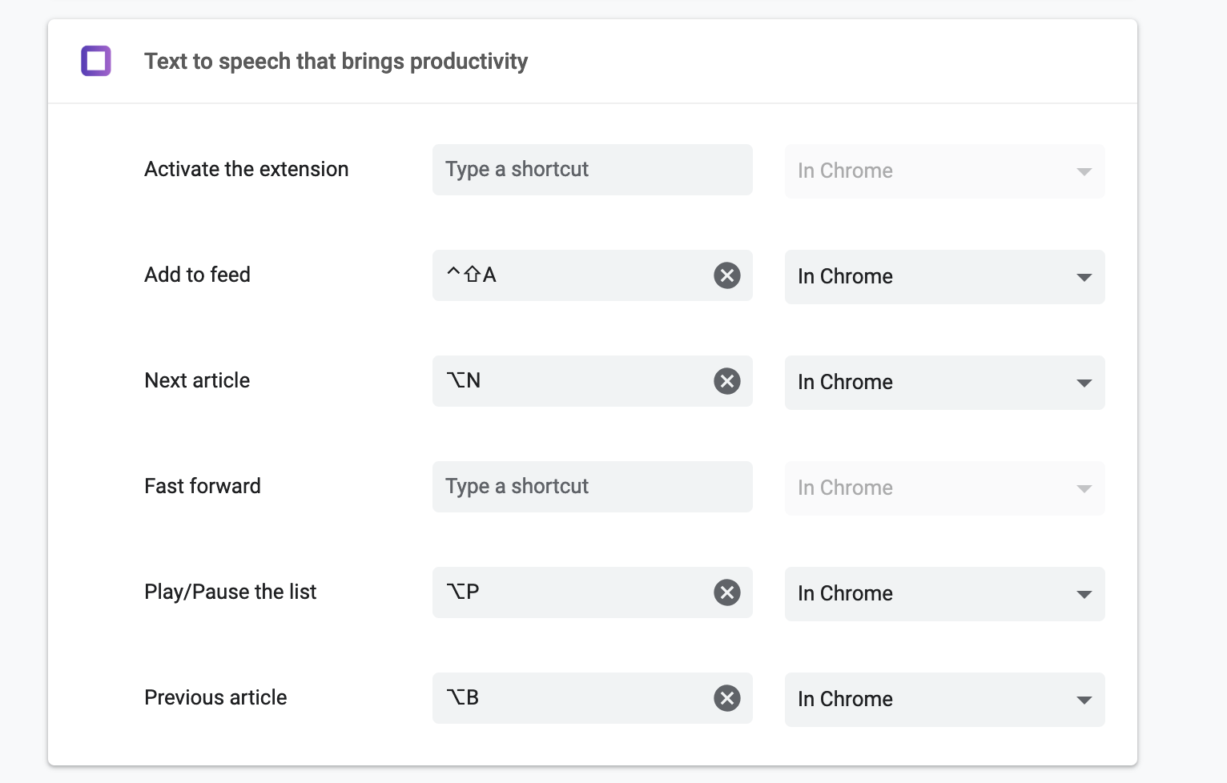Open the Play/Pause the list scope dropdown
This screenshot has width=1227, height=783.
pyautogui.click(x=945, y=594)
